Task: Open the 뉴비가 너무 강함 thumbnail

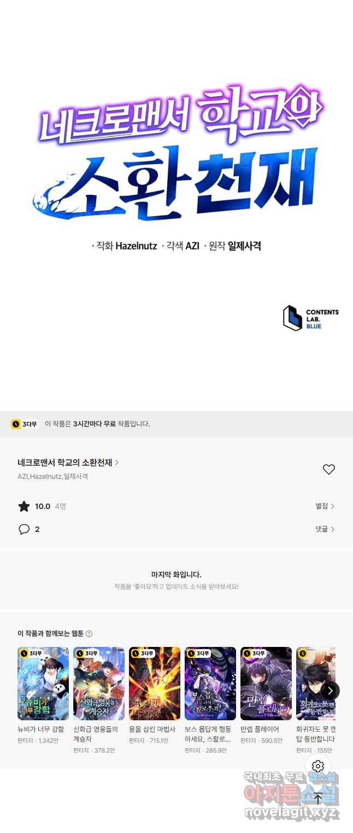Action: [43, 684]
